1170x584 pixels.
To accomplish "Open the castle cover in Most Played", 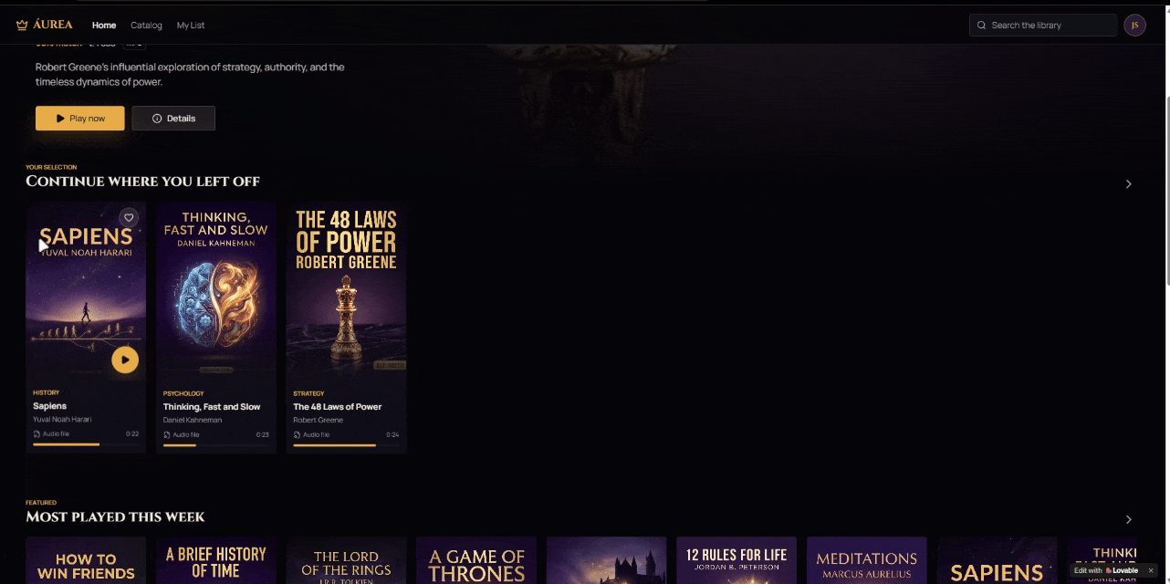I will [x=607, y=560].
